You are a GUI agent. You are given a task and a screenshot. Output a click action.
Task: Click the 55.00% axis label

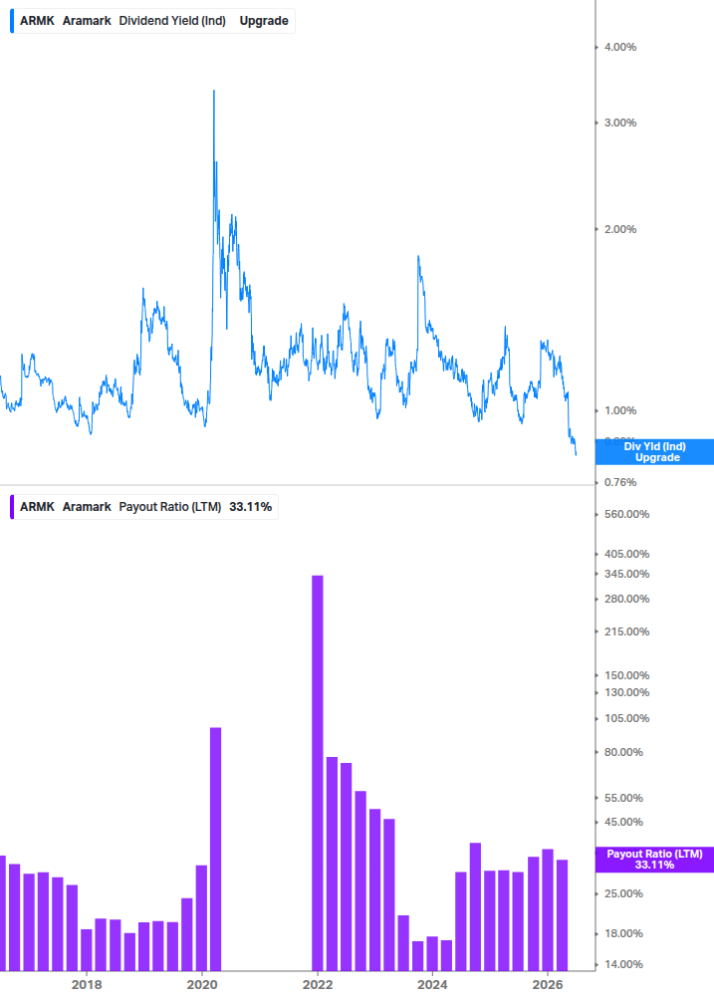[623, 798]
